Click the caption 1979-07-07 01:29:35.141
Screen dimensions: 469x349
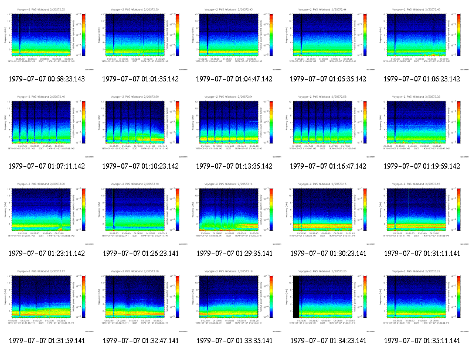pos(235,254)
